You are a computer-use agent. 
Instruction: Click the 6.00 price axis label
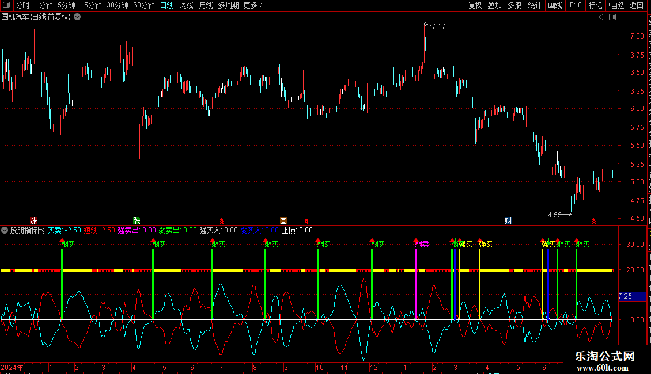(x=637, y=109)
